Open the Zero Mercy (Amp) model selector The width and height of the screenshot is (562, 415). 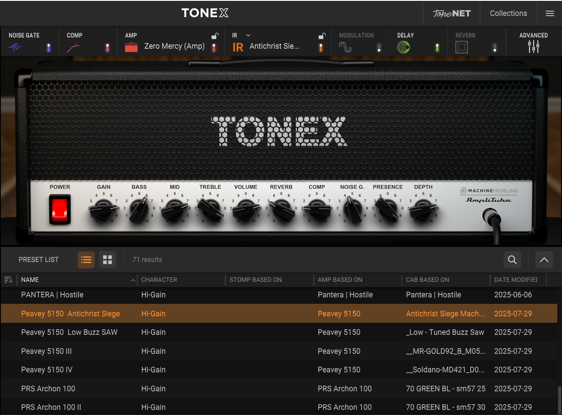pos(174,46)
